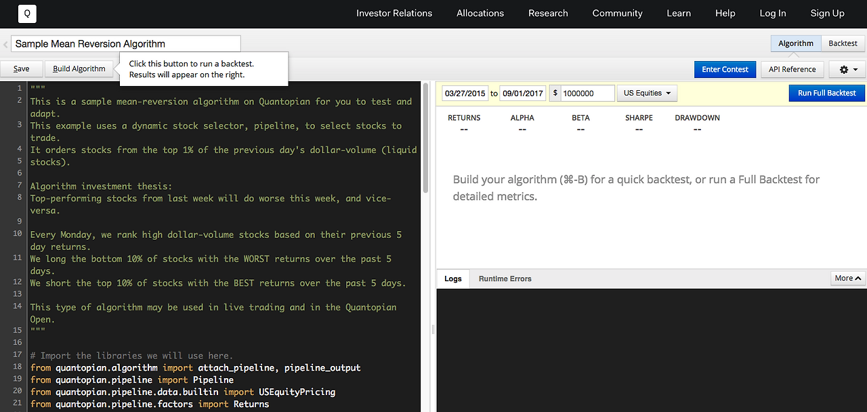Viewport: 867px width, 412px height.
Task: Open the settings gear dropdown
Action: tap(848, 69)
